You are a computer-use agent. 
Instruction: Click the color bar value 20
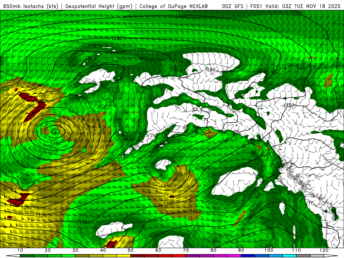[48, 250]
